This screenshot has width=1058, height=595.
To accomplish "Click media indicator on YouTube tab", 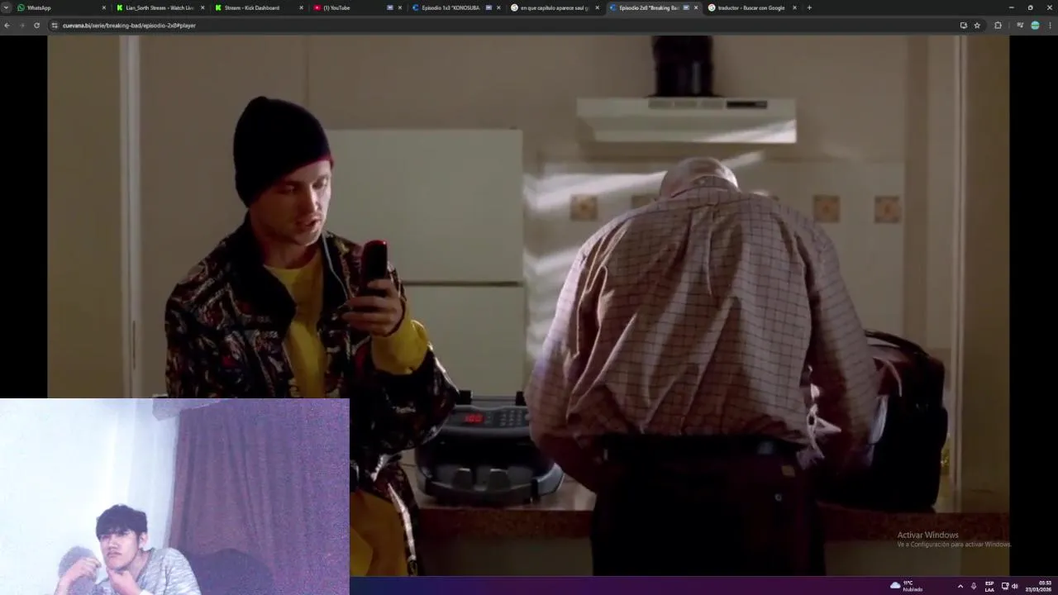I will point(390,7).
